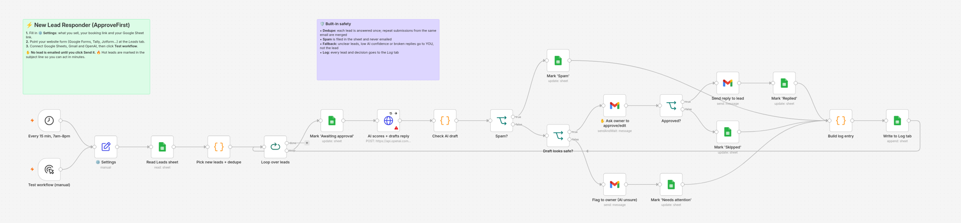This screenshot has height=223, width=961.
Task: Select the 'Draft looks safe?' IF node
Action: [x=558, y=136]
